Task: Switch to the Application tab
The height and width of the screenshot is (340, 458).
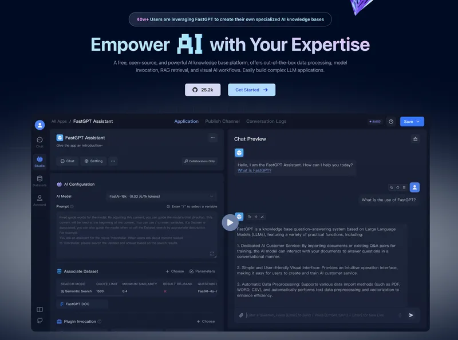Action: [x=187, y=121]
